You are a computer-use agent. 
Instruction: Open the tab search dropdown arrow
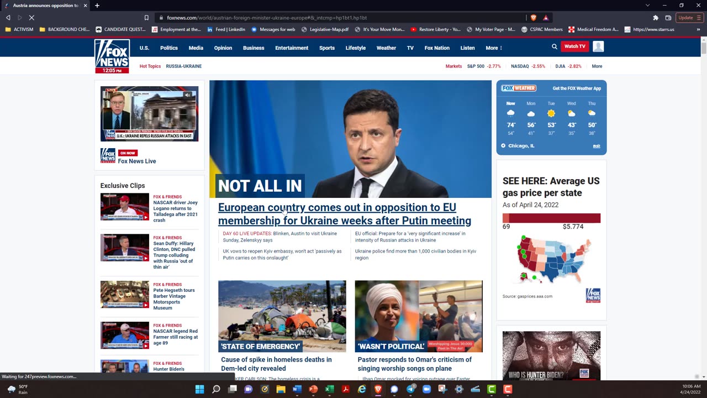(x=647, y=6)
